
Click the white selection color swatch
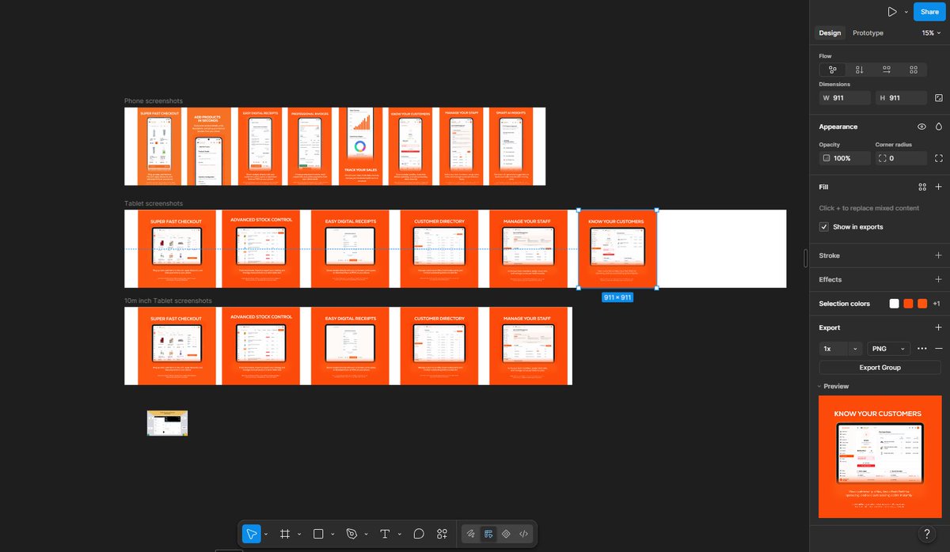tap(894, 304)
